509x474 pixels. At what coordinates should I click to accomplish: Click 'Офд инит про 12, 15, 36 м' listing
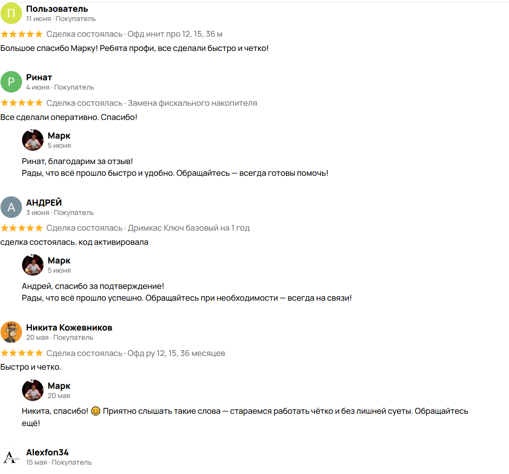click(175, 34)
